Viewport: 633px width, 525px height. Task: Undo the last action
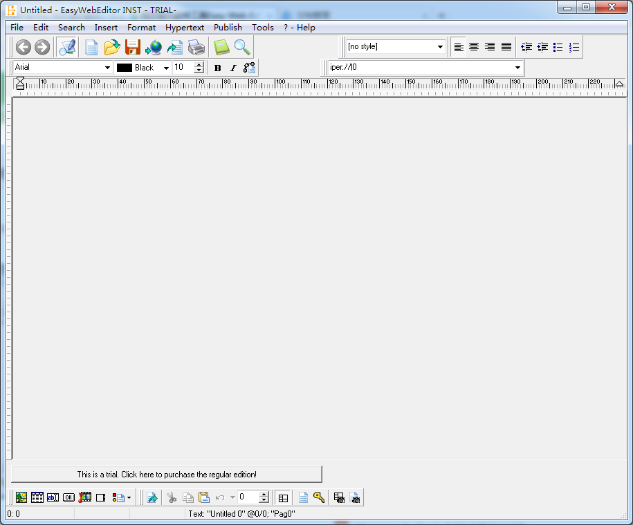click(220, 497)
